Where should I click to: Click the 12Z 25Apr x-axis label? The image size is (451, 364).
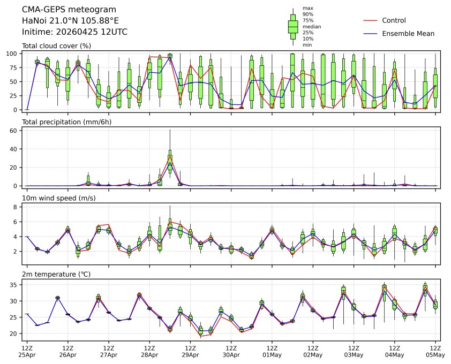coord(27,351)
